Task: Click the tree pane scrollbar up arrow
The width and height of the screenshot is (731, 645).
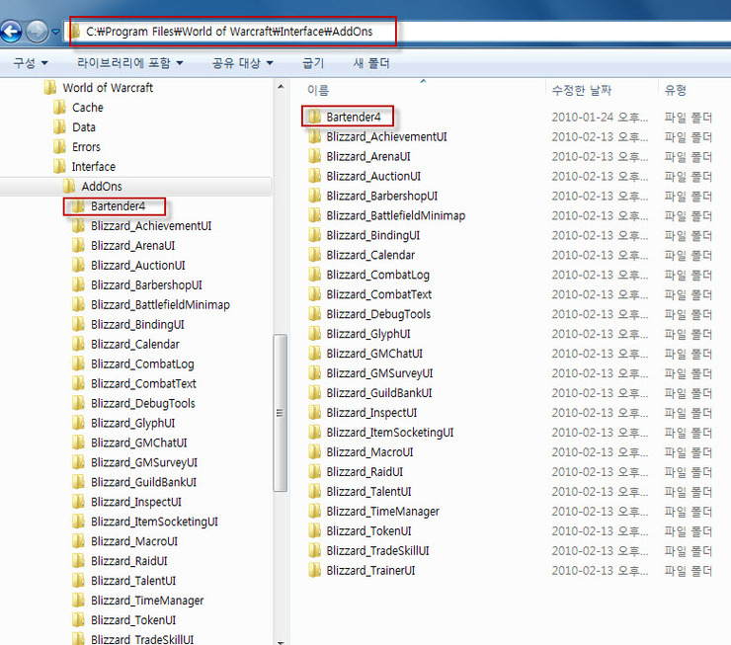Action: [281, 87]
